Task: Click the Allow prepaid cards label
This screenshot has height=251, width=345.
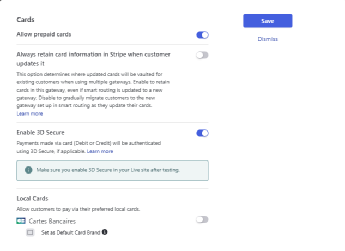Action: [44, 34]
